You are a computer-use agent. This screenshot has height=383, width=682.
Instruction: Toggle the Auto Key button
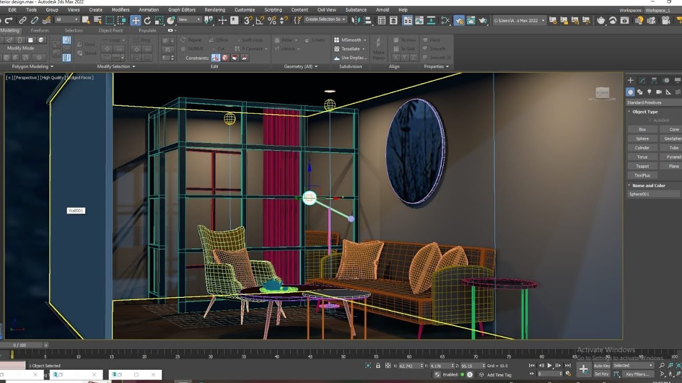(x=602, y=365)
